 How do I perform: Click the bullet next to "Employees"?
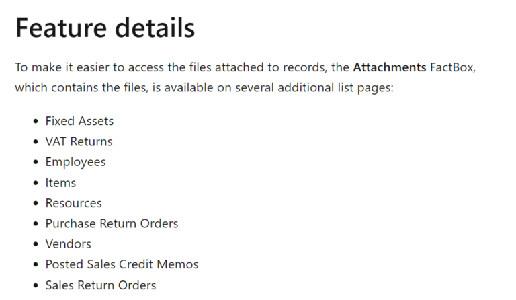tap(35, 163)
